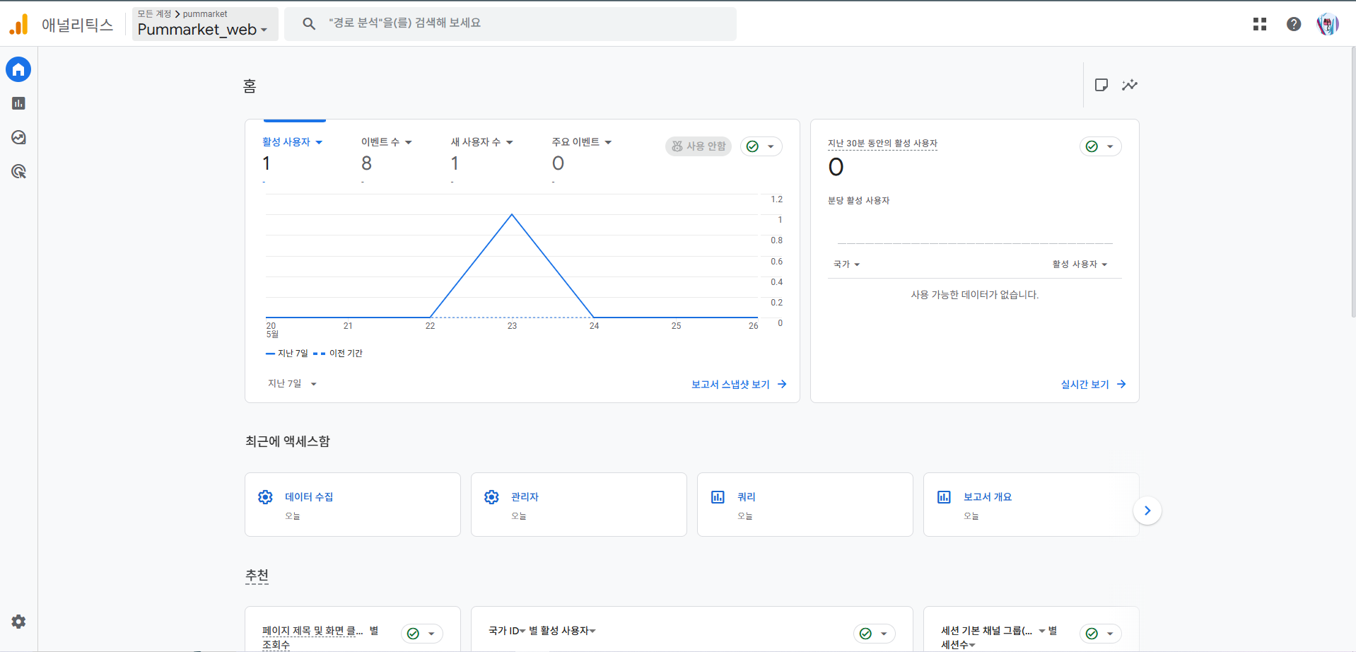This screenshot has width=1356, height=652.
Task: Select the '새 사용자 수' metric tab
Action: (481, 142)
